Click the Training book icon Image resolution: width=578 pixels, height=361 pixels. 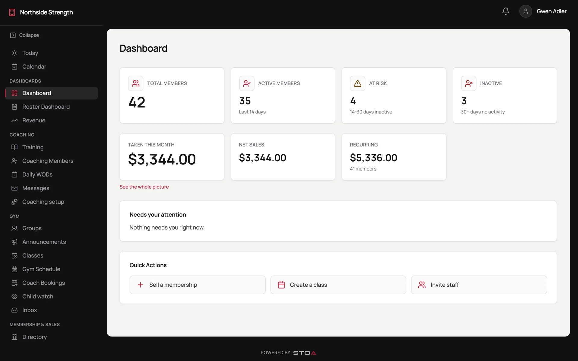14,147
